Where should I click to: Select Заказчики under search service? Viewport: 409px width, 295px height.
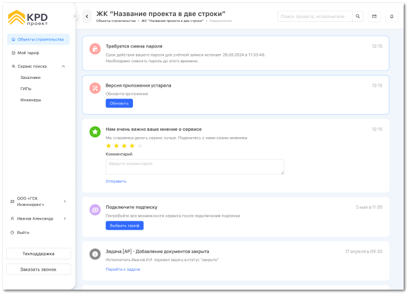point(30,78)
